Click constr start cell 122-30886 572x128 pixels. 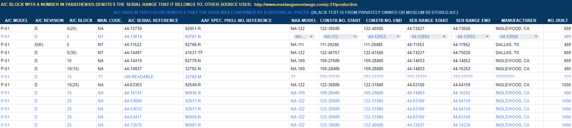pyautogui.click(x=340, y=85)
